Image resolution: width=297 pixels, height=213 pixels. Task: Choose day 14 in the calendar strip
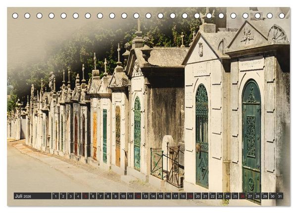(x=153, y=196)
